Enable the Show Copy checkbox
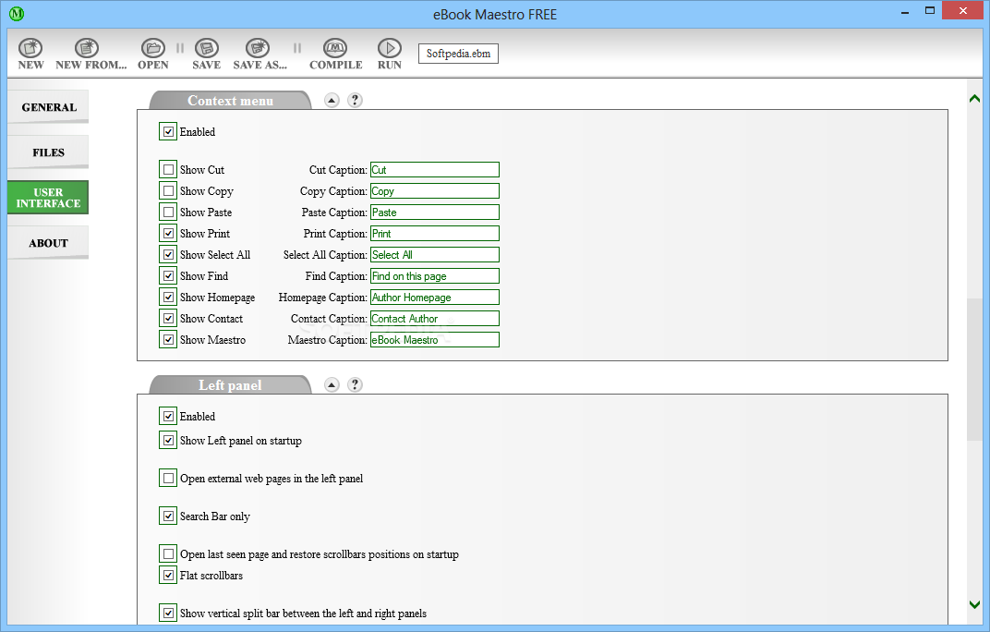The width and height of the screenshot is (990, 632). click(x=168, y=191)
